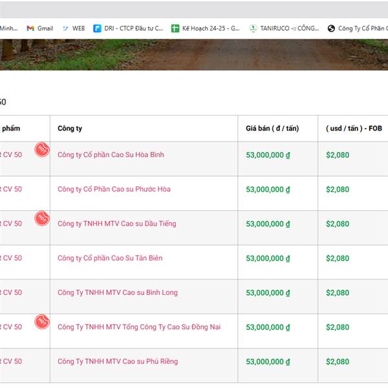This screenshot has height=388, width=388.
Task: Click $2,080 FOB price in Hòa Bình row
Action: pos(338,155)
